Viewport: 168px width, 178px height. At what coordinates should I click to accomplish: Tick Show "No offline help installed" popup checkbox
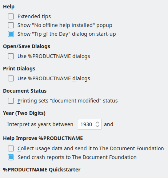11,25
